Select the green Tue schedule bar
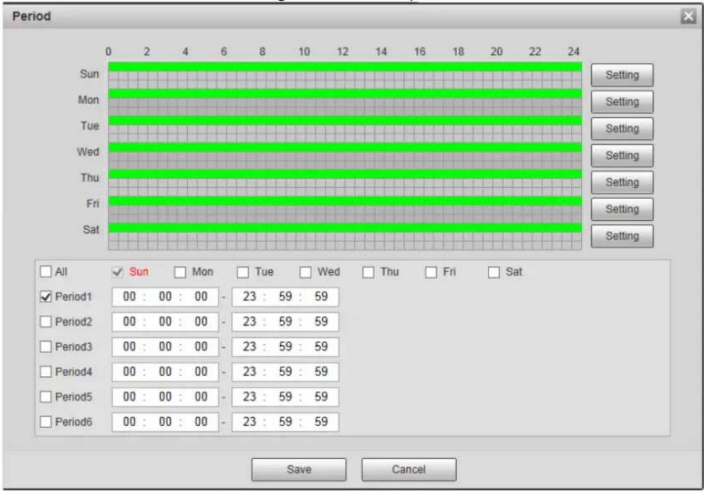 [345, 121]
